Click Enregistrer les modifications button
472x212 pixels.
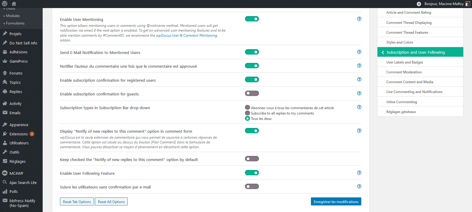pyautogui.click(x=336, y=202)
